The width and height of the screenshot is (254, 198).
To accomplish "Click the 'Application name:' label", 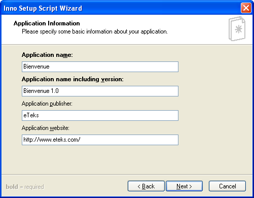I will click(x=47, y=55).
